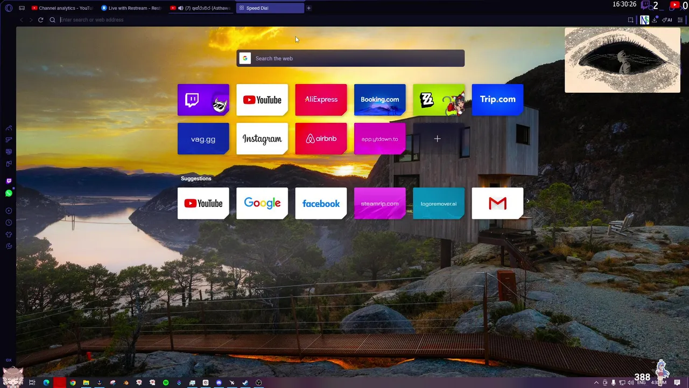
Task: Open History clock icon in sidebar
Action: click(9, 223)
